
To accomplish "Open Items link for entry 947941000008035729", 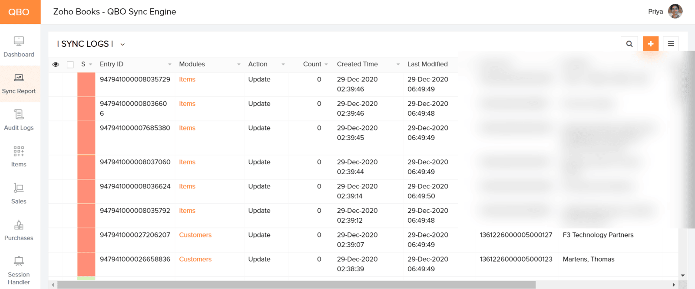I will pyautogui.click(x=187, y=79).
